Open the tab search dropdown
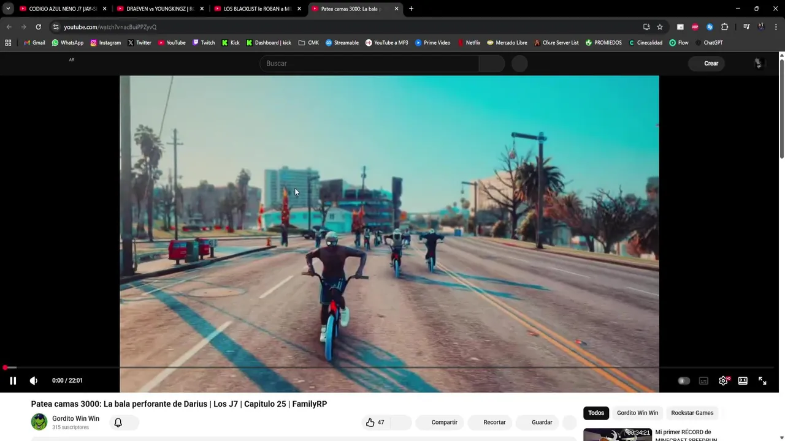 tap(8, 9)
